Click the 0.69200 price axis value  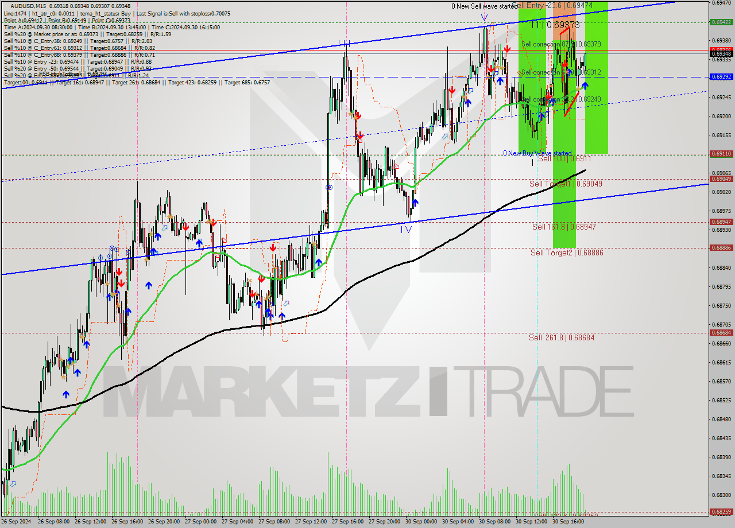[721, 117]
